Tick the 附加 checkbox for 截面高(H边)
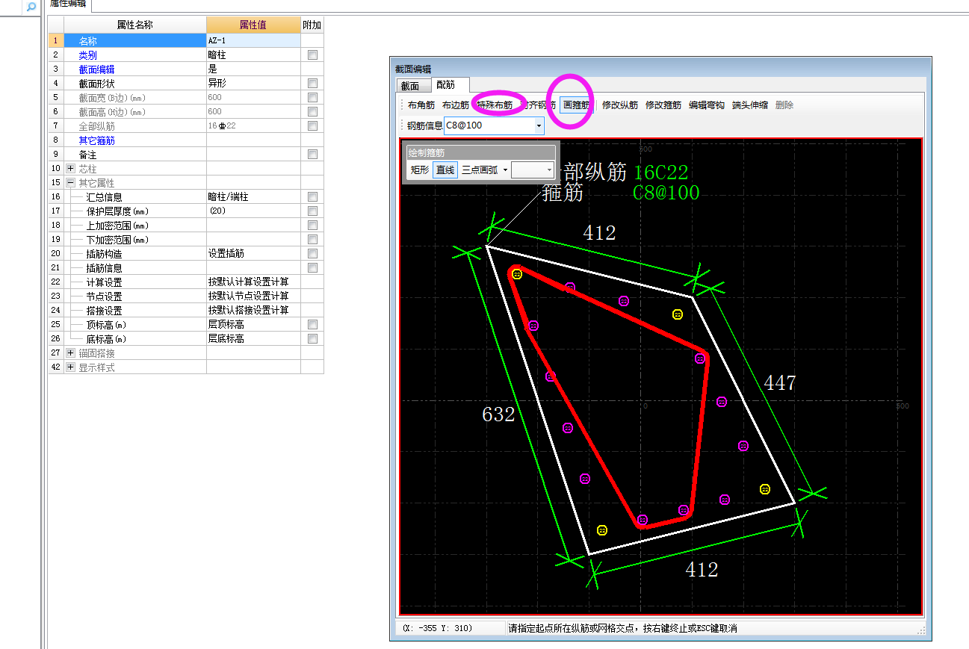The height and width of the screenshot is (649, 969). (312, 111)
